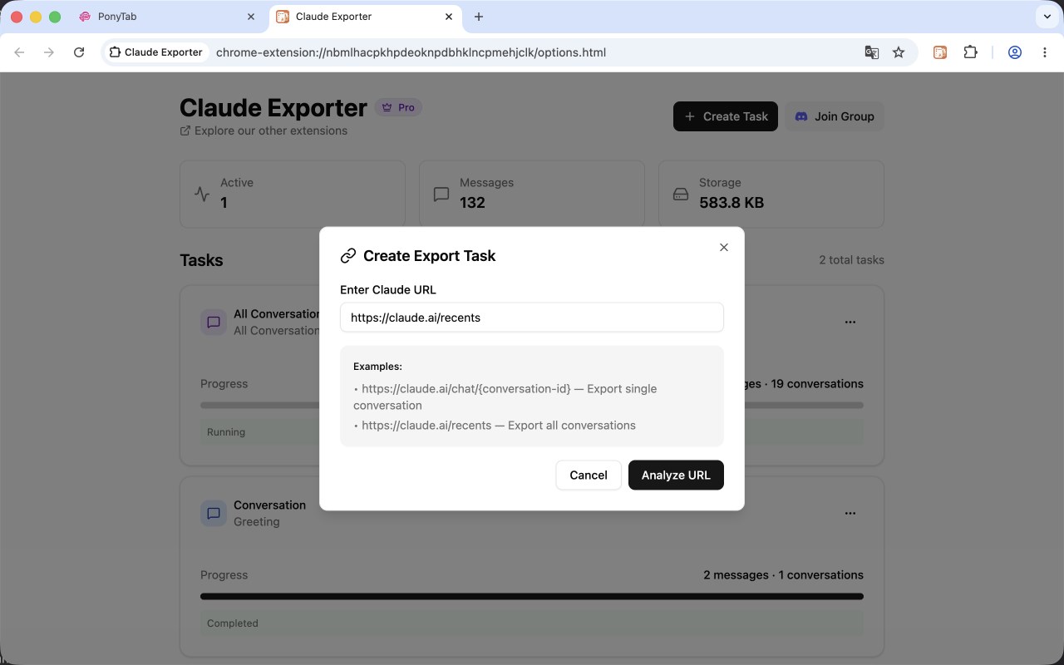Select the Claude Exporter browser tab
Screen dimensions: 1064x665
point(366,17)
